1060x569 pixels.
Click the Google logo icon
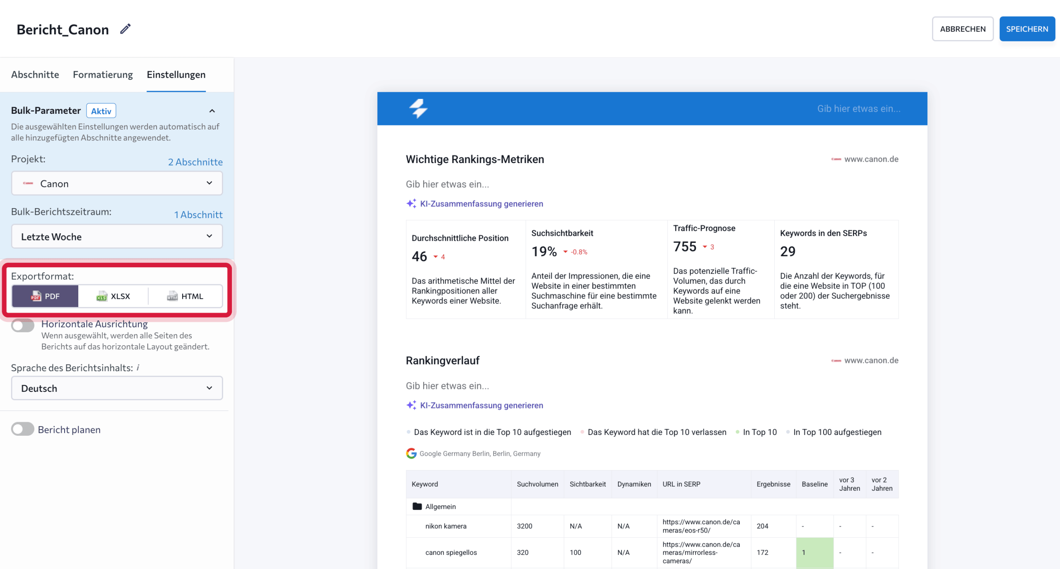pyautogui.click(x=411, y=454)
